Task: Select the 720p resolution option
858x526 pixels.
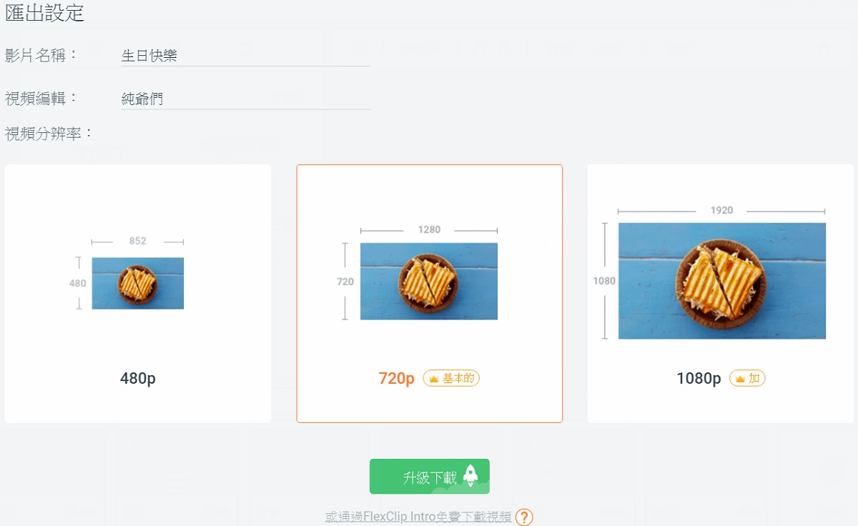Action: tap(430, 294)
